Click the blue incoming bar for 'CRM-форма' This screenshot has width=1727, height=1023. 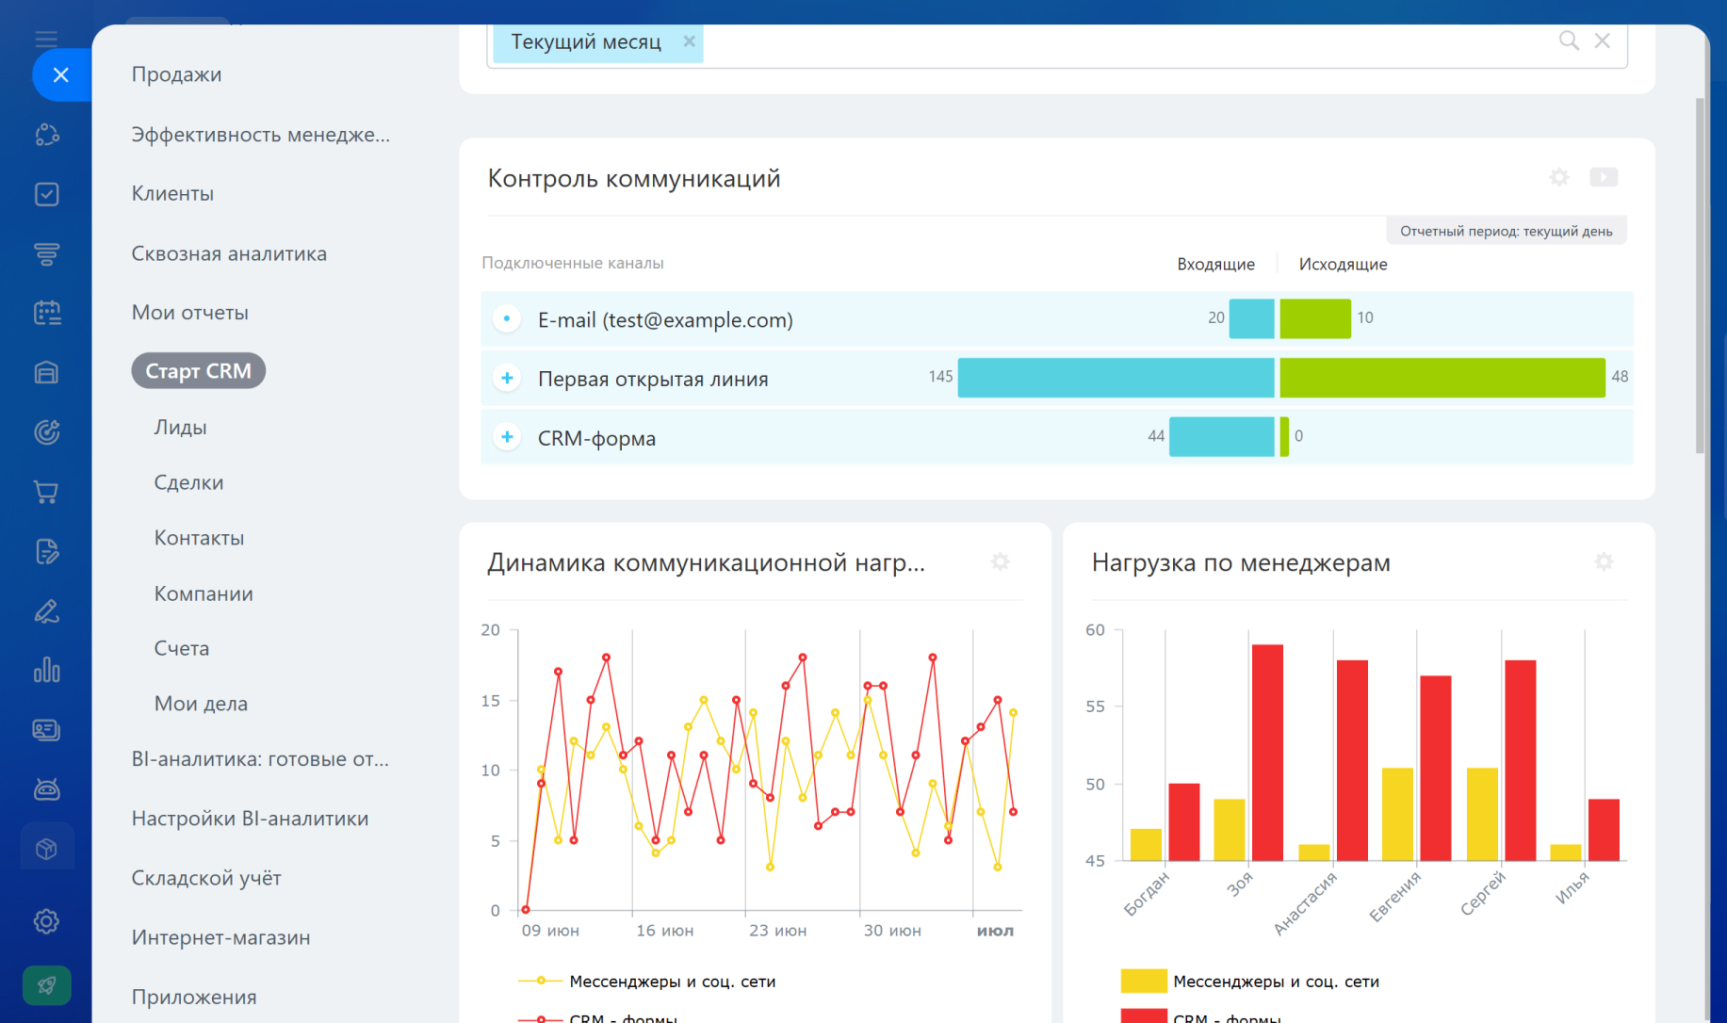(x=1222, y=437)
